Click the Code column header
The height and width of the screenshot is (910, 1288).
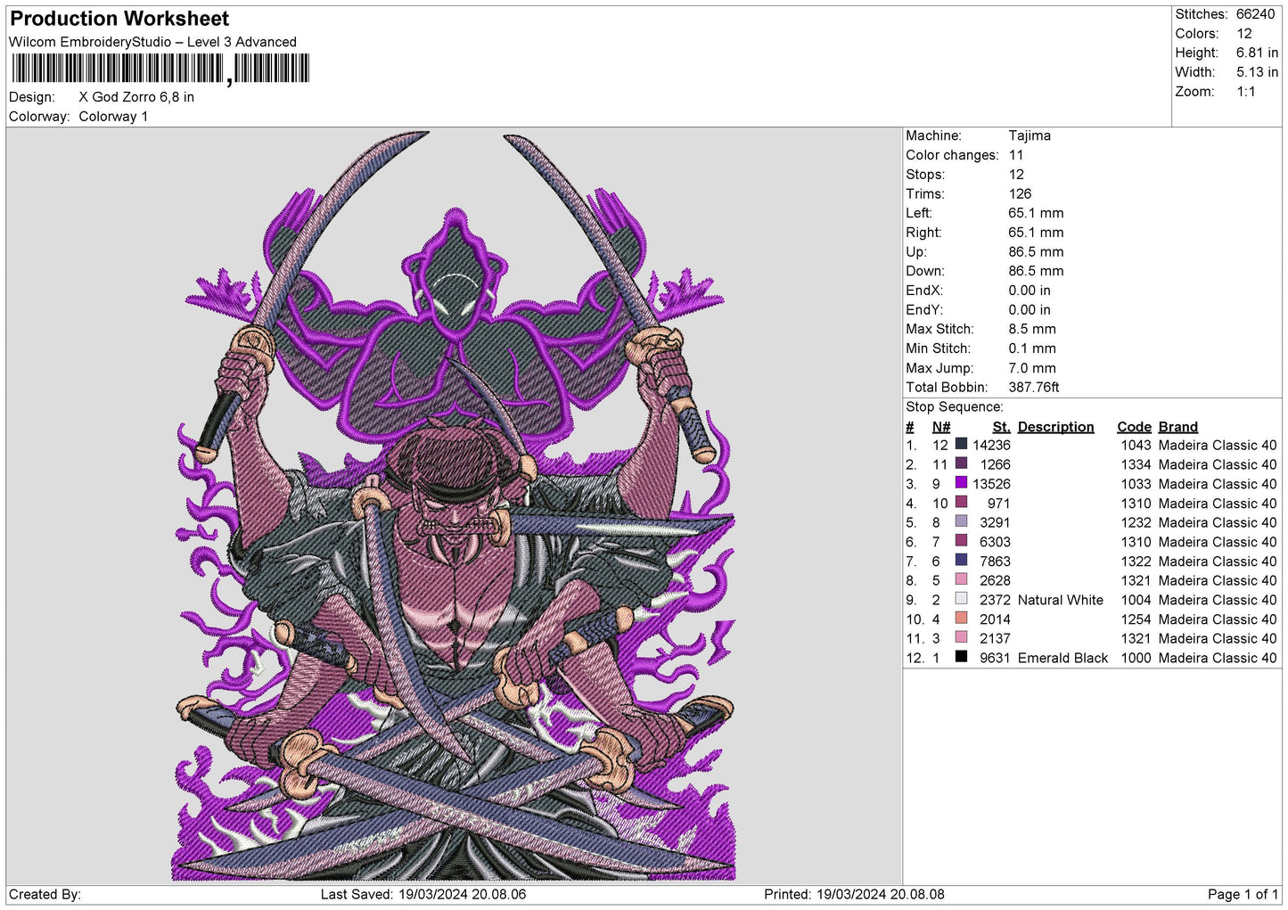(1135, 427)
